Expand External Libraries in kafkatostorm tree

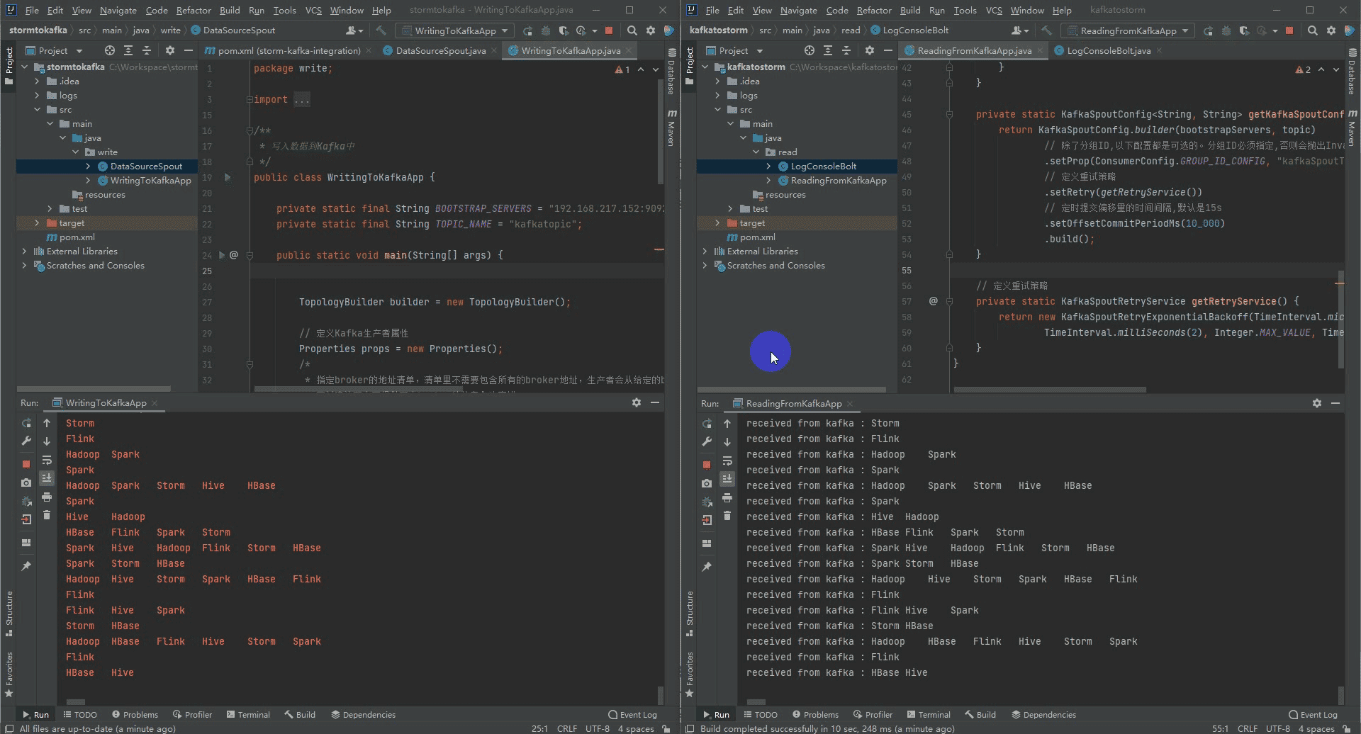coord(705,252)
